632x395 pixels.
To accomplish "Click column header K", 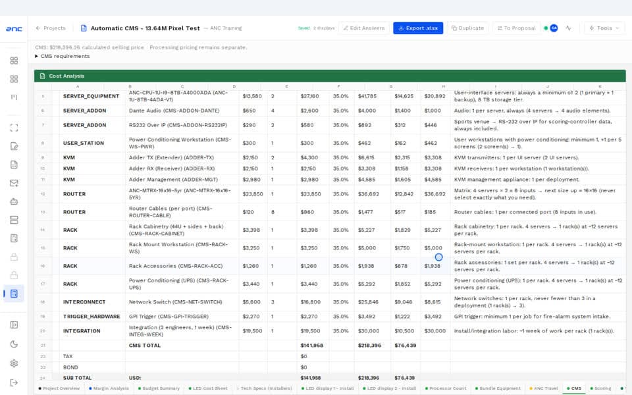I will click(x=600, y=87).
